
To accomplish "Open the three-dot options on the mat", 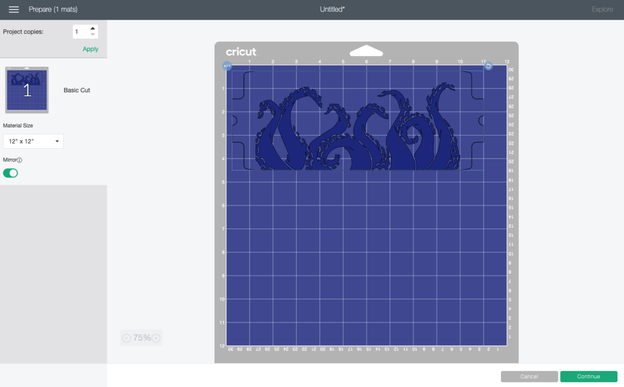I will point(227,66).
